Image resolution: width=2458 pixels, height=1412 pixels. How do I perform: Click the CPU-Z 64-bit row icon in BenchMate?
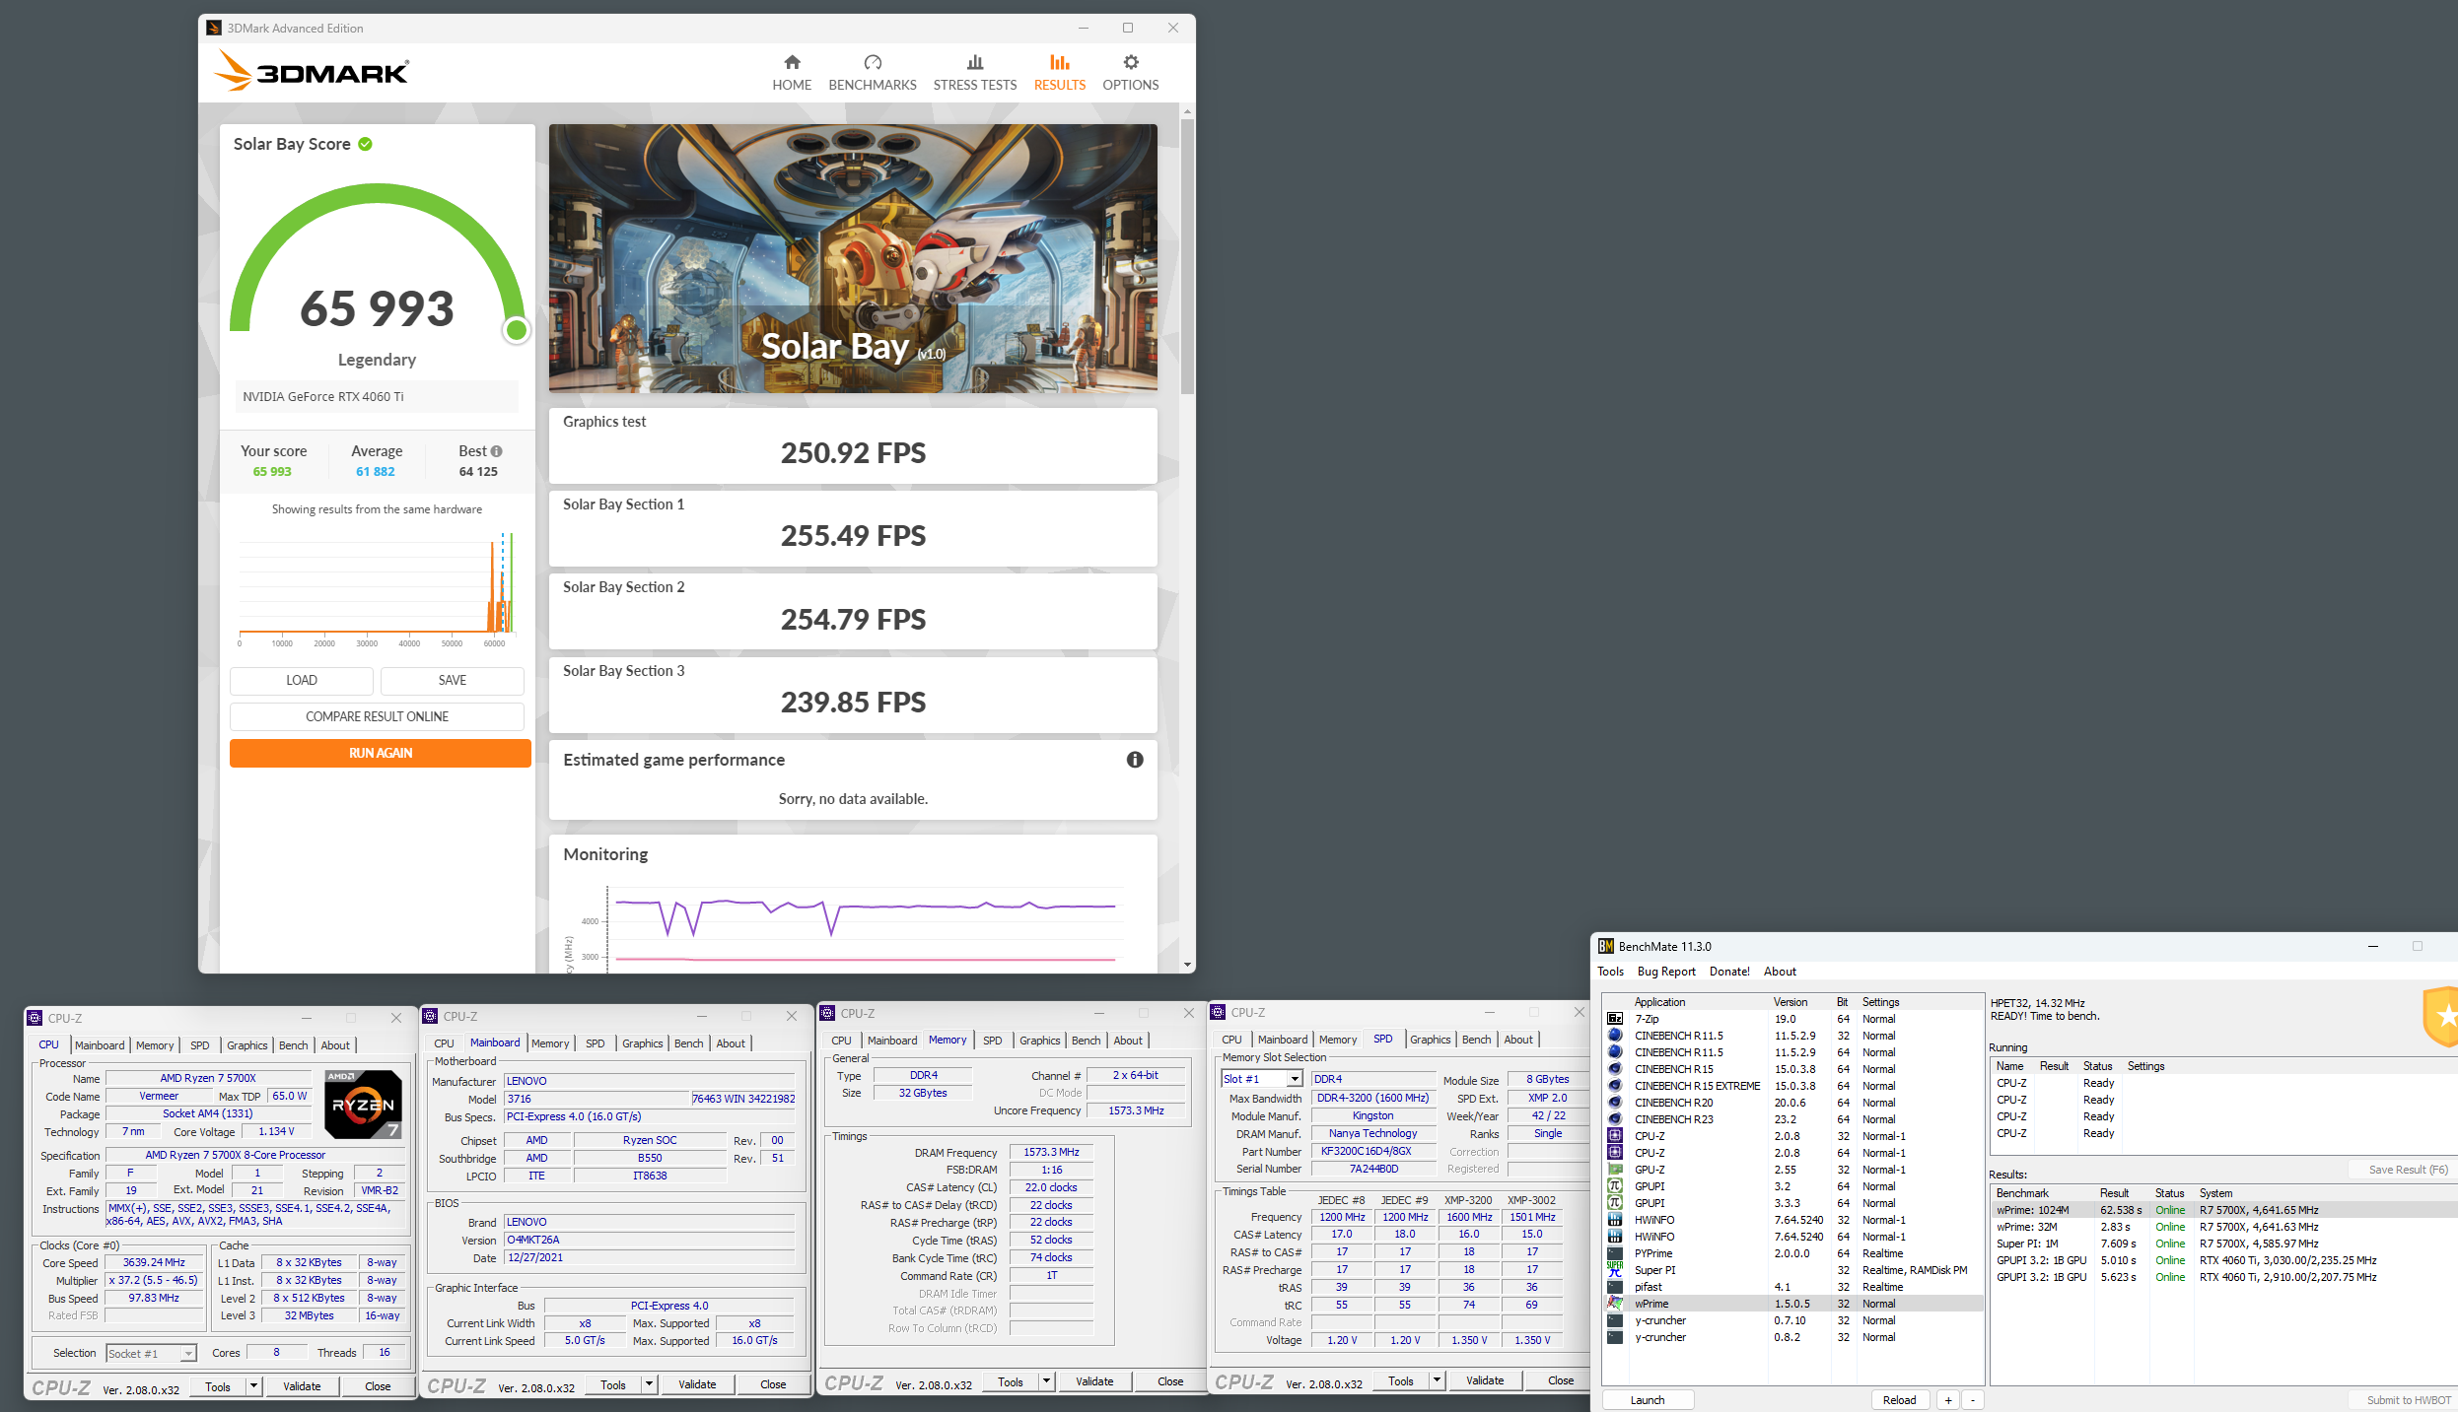1615,1153
